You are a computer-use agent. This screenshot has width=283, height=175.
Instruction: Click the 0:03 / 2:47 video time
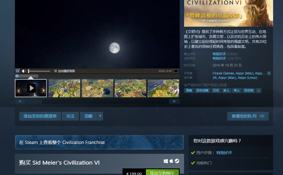coord(165,71)
